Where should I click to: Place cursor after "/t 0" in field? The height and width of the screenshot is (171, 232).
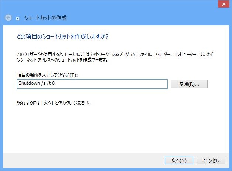(60, 84)
